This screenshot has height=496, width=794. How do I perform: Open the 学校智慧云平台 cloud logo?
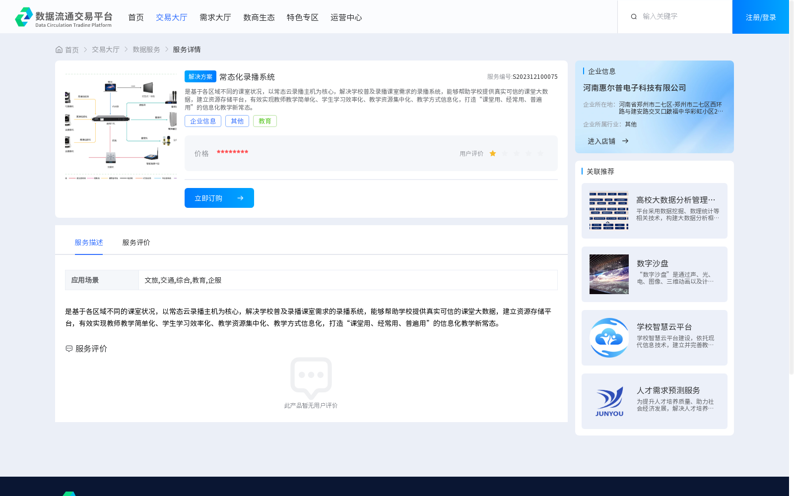[x=609, y=338]
